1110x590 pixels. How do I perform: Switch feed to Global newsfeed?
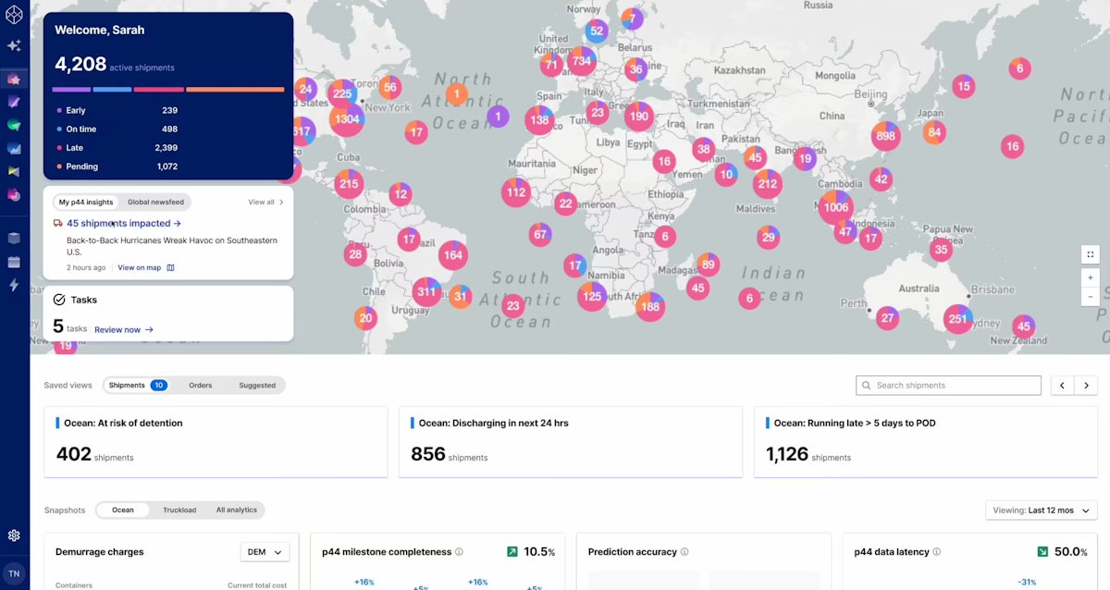point(154,202)
